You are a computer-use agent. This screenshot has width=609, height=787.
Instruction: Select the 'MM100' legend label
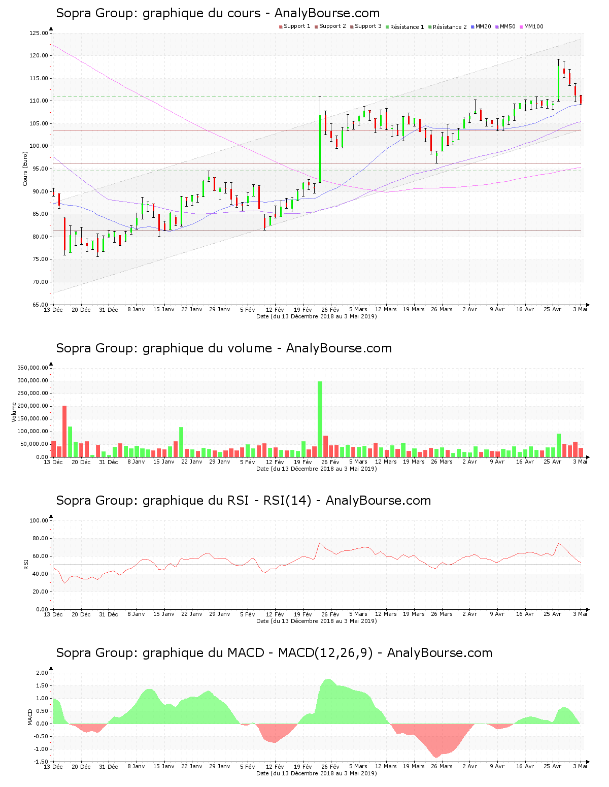coord(534,26)
